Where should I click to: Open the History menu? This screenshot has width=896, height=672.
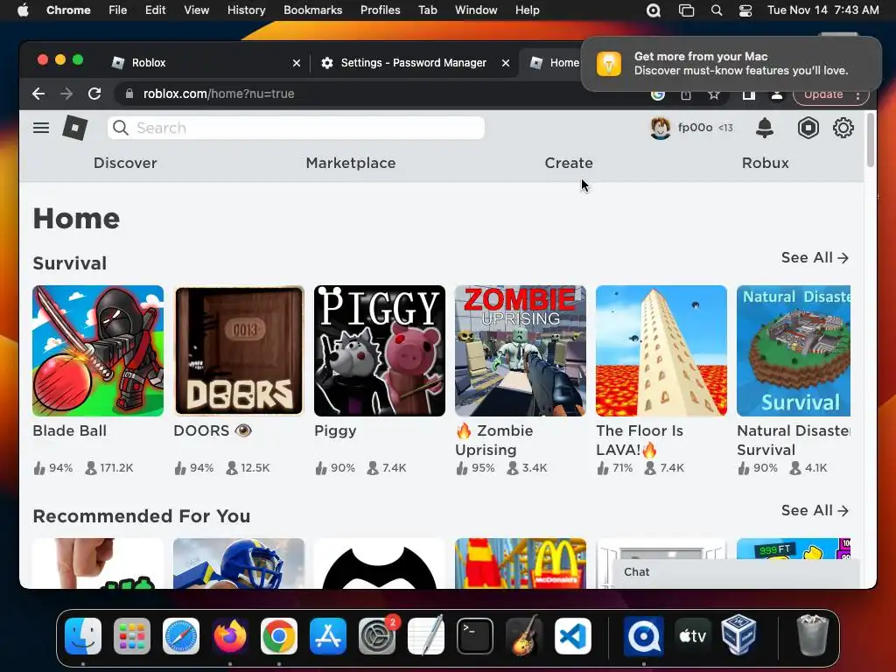(x=246, y=10)
